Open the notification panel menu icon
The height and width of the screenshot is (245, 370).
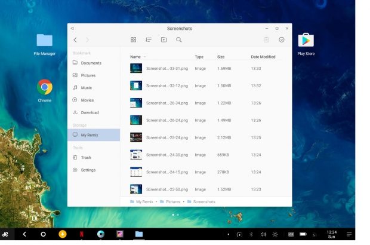click(349, 234)
